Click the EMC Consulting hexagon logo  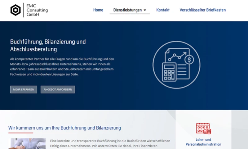click(15, 10)
